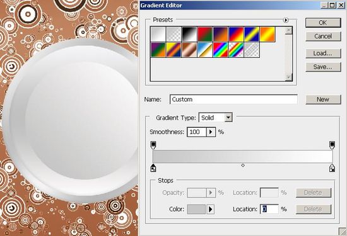This screenshot has height=236, width=347.
Task: Minimize the Gradient Editor window
Action: pos(325,5)
